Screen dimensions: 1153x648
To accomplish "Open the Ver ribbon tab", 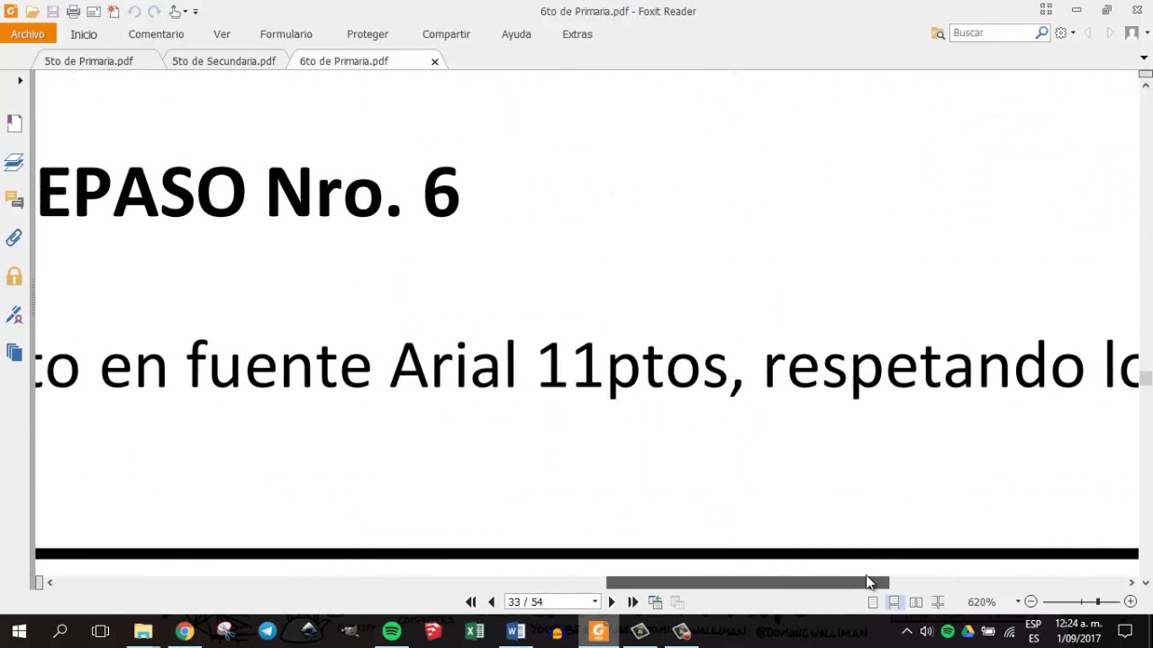I will (222, 34).
